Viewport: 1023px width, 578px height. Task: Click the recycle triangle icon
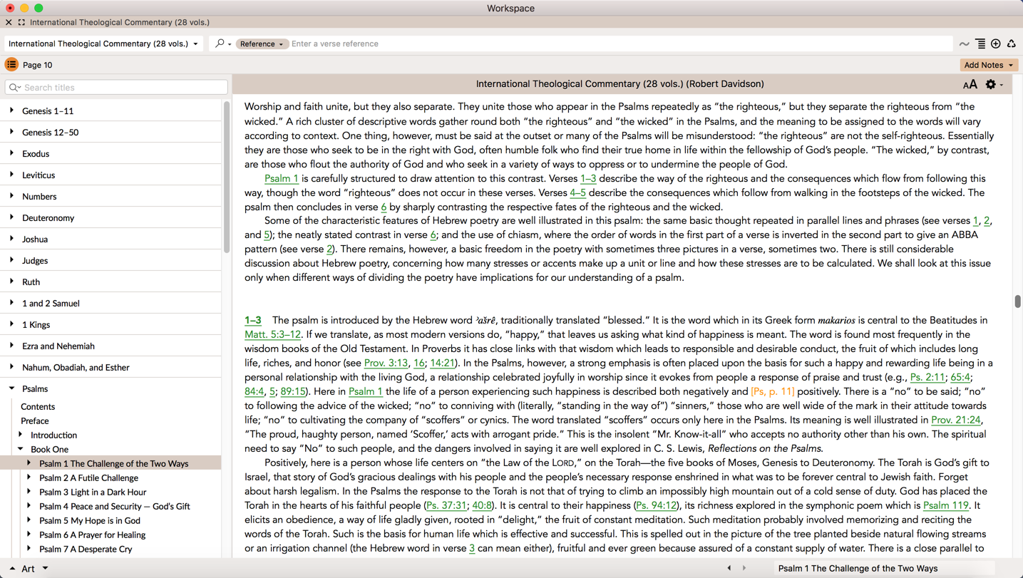(1012, 44)
